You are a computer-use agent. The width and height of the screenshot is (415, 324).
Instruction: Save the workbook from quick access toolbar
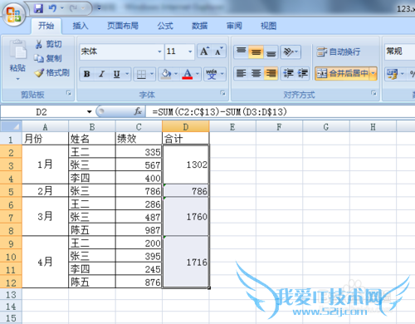38,8
